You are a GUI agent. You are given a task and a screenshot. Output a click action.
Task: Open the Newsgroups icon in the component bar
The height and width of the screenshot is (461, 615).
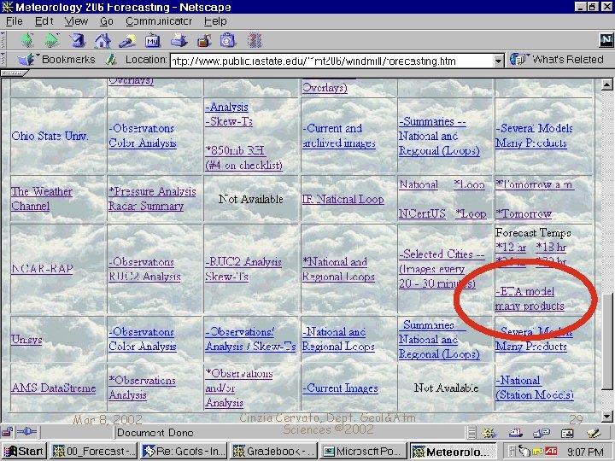tap(542, 433)
